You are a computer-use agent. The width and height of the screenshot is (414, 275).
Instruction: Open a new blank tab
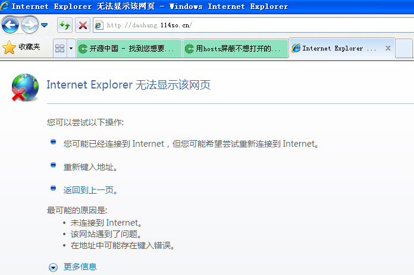coord(404,49)
